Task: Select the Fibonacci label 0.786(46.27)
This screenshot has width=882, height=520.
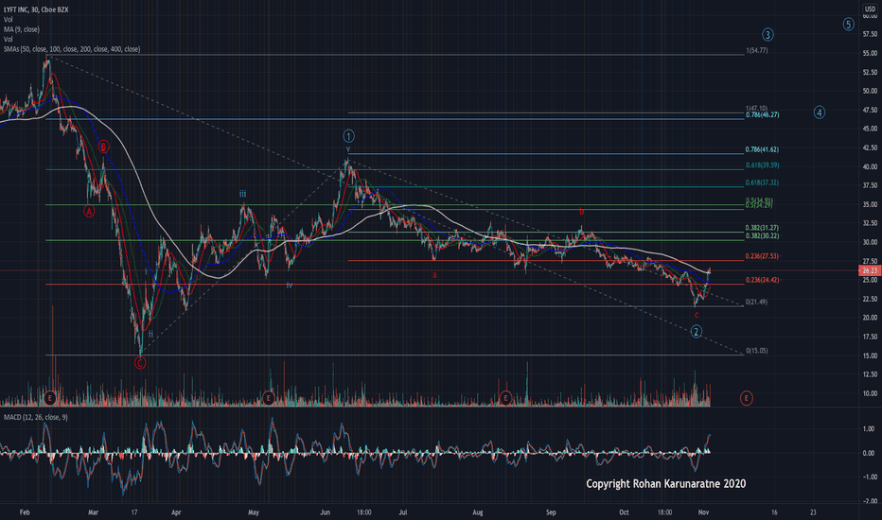Action: 762,114
